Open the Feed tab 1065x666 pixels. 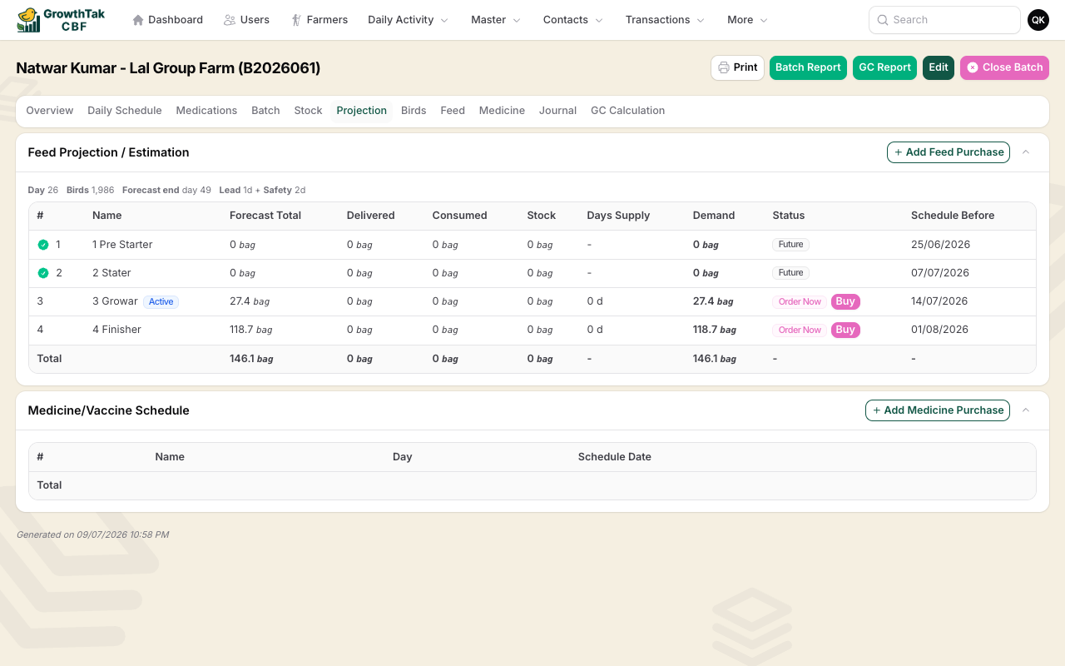pos(453,111)
